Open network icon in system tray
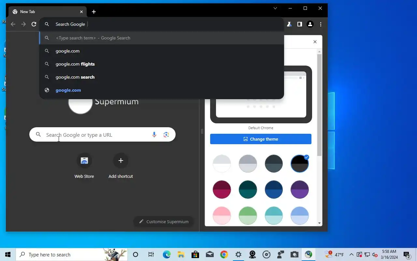Image resolution: width=417 pixels, height=261 pixels. coord(367,255)
